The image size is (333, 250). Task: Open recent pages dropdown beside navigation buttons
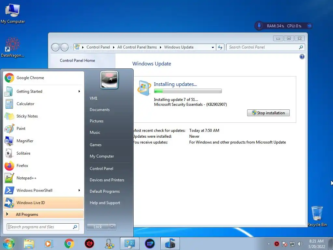tap(71, 48)
